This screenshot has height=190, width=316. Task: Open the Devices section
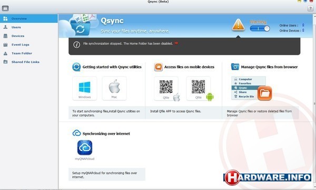[29, 36]
